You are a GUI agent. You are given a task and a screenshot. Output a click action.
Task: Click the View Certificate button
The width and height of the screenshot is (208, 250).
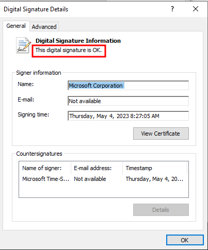pos(161,134)
